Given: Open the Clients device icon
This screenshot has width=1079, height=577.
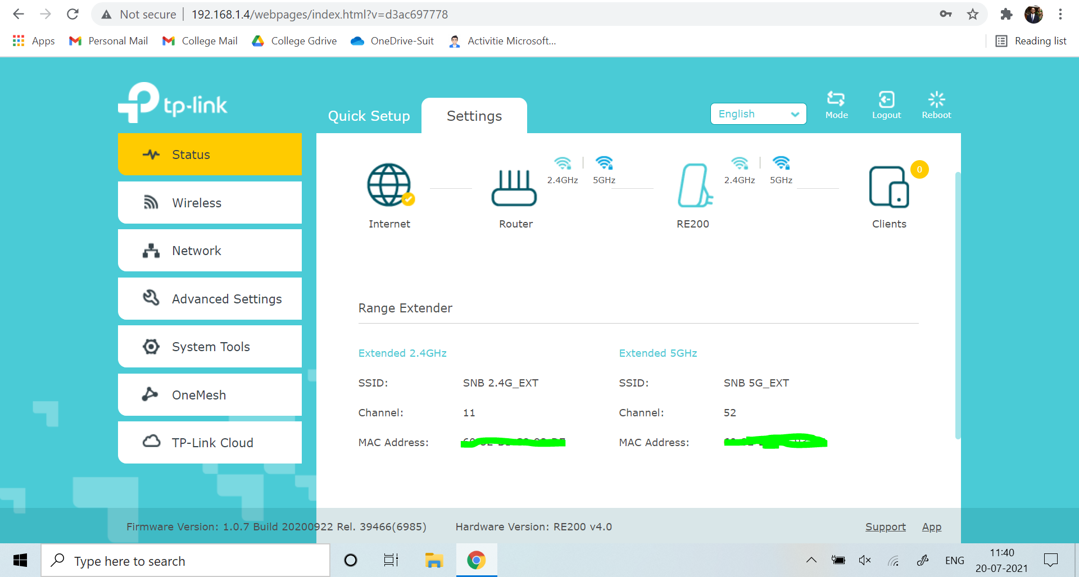Looking at the screenshot, I should (888, 187).
